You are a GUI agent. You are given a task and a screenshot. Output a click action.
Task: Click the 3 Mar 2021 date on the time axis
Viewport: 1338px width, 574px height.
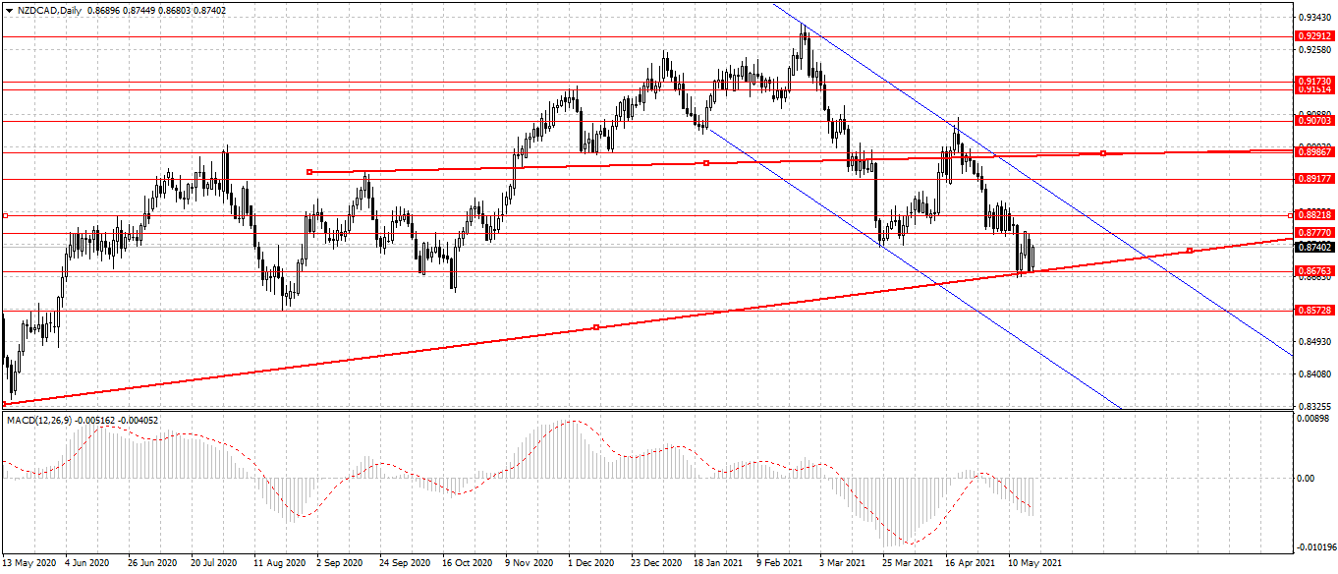[x=844, y=564]
